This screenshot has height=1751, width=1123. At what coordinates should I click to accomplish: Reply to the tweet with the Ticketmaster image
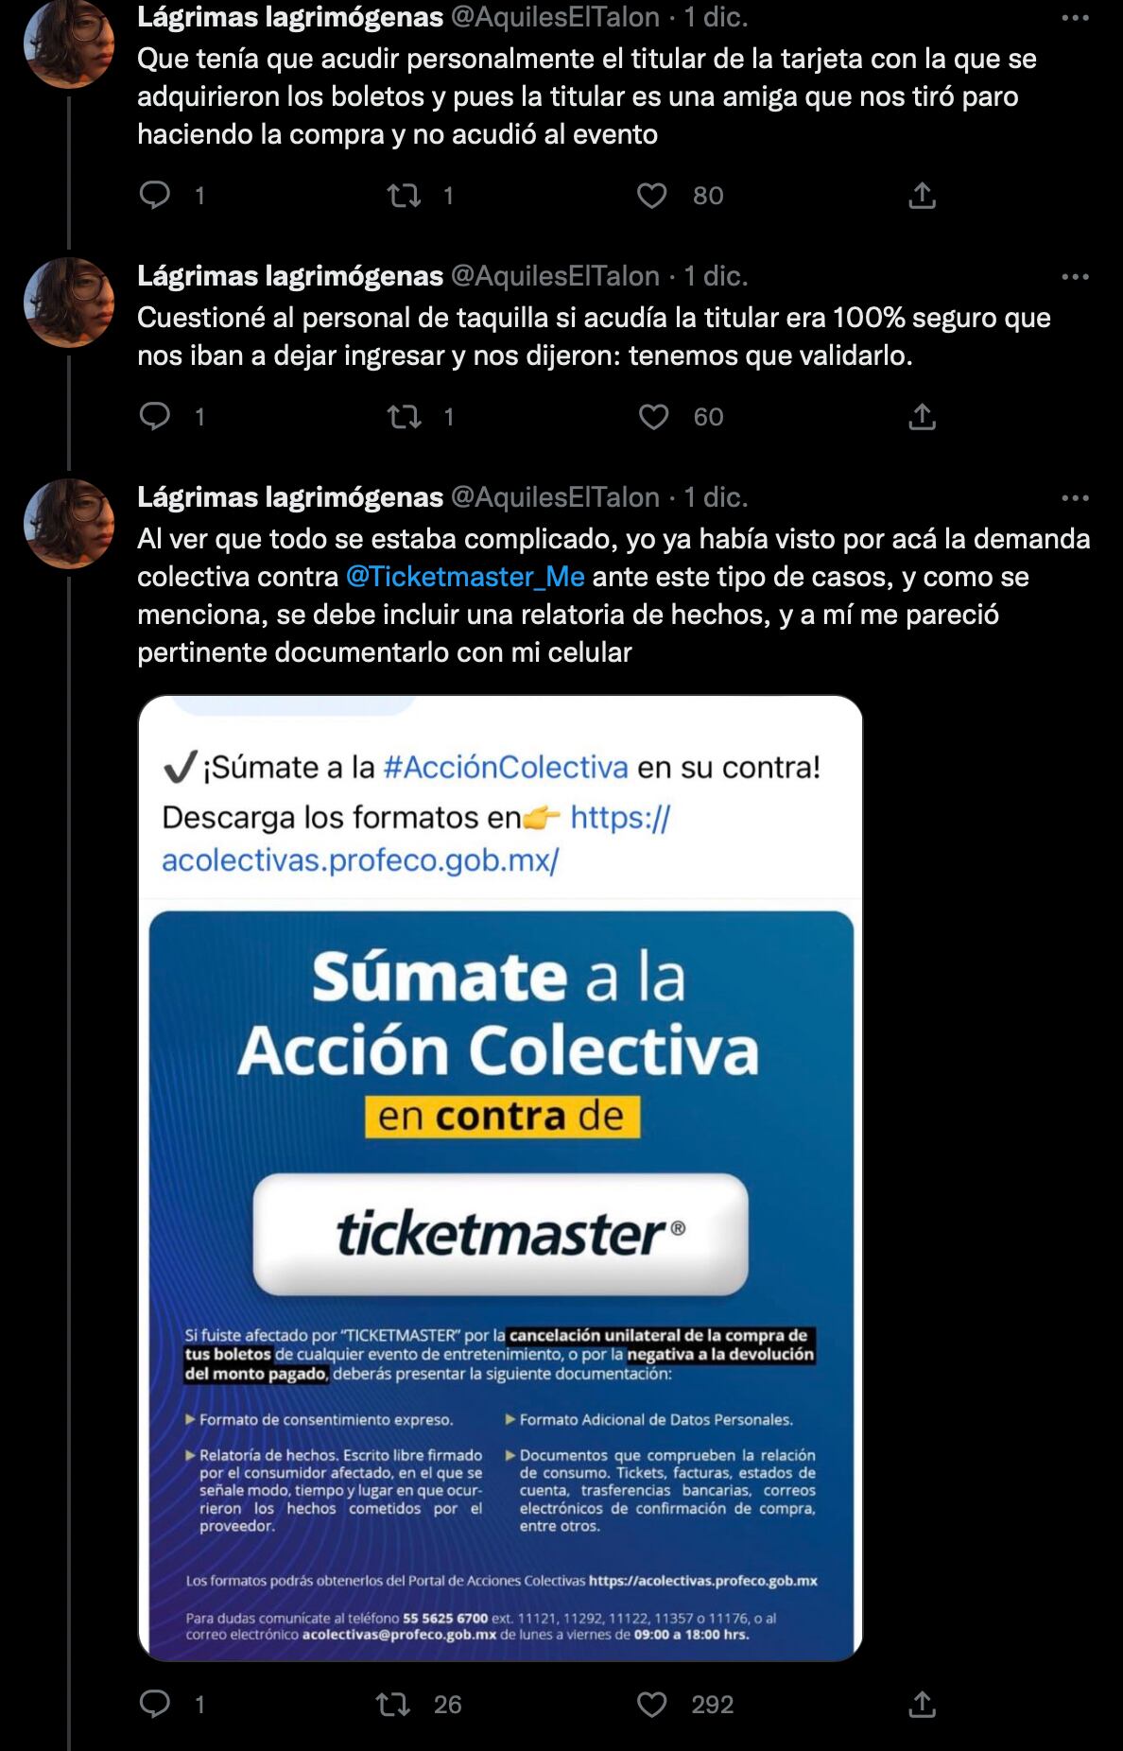tap(155, 1704)
